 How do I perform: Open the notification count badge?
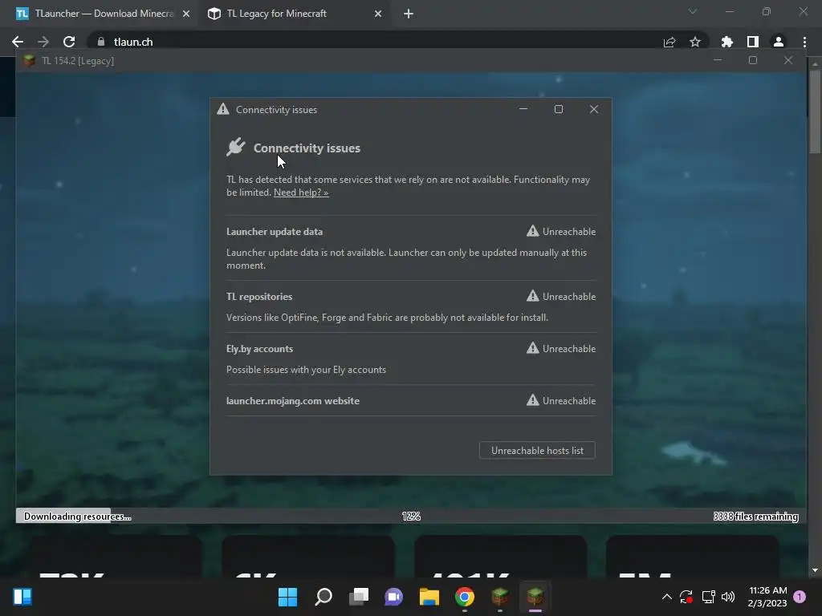coord(800,597)
